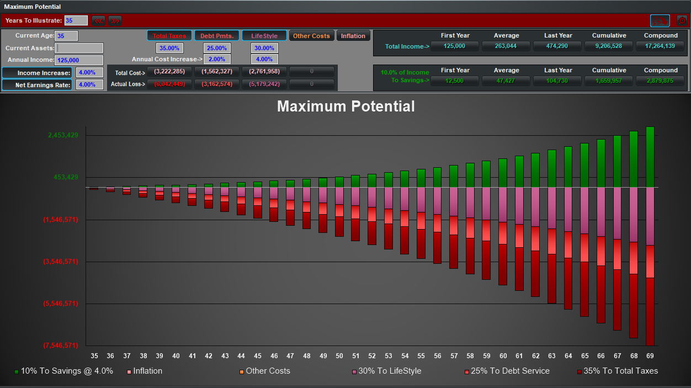Click the pink lifestyle bar for age 60
Image resolution: width=691 pixels, height=388 pixels.
tap(503, 205)
